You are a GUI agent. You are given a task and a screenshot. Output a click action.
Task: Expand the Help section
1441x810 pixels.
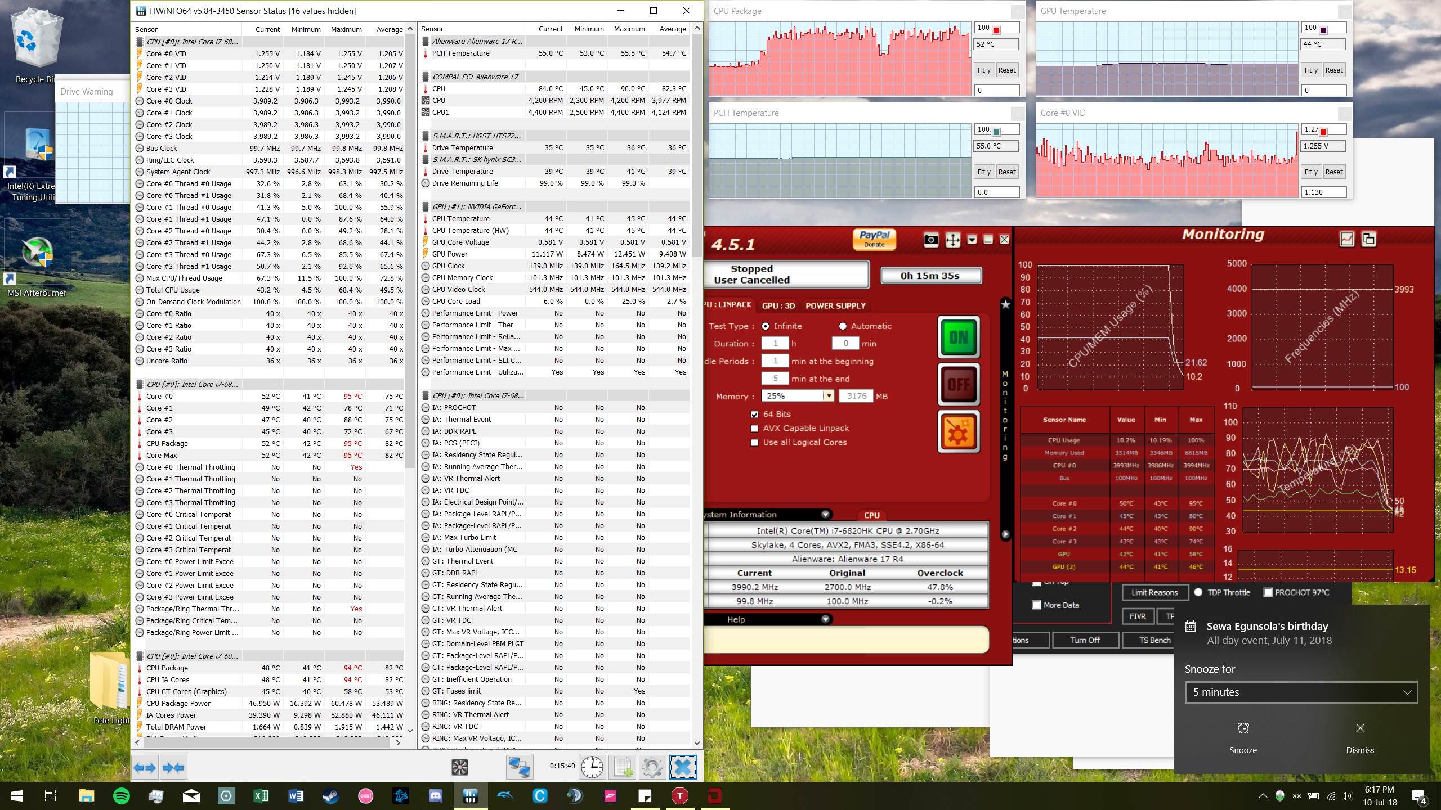tap(825, 619)
